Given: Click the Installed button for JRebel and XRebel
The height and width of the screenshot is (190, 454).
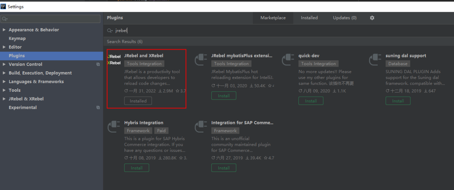Looking at the screenshot, I should (x=138, y=101).
